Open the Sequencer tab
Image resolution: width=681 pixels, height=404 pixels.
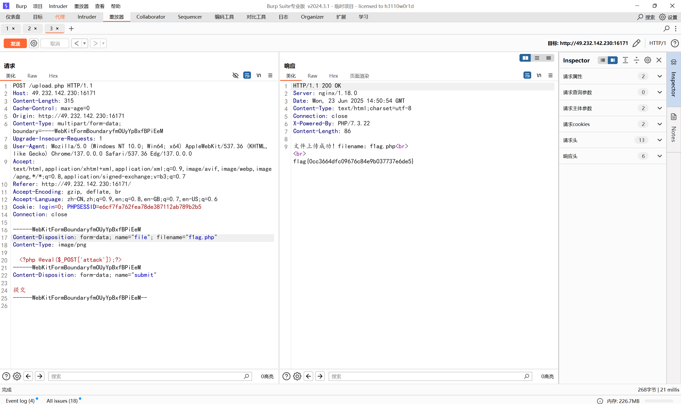point(190,17)
